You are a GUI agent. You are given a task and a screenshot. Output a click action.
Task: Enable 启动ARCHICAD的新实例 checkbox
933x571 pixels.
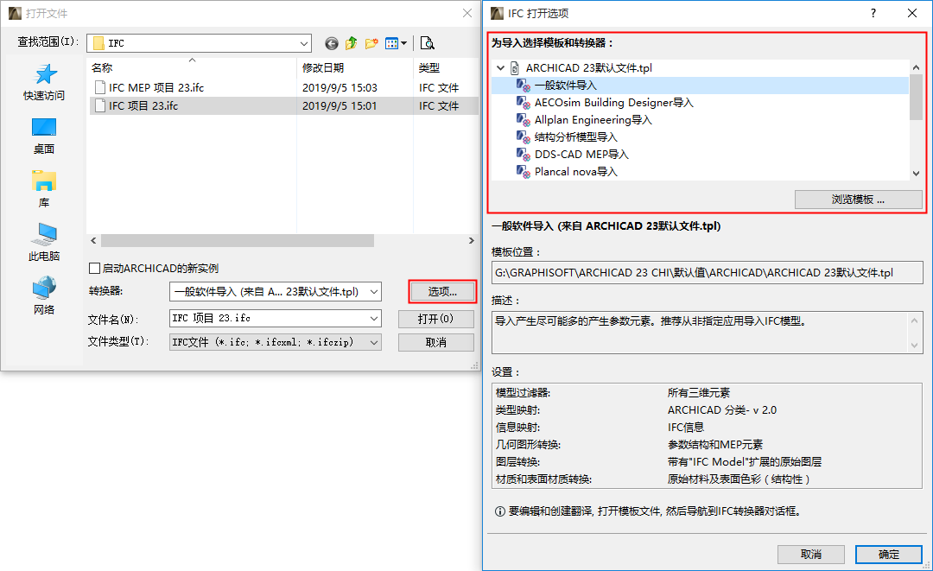tap(94, 269)
